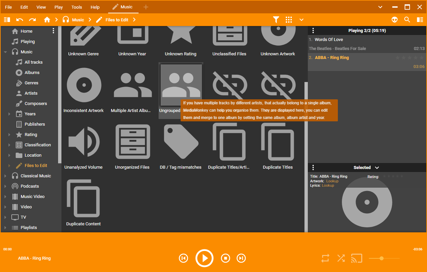Open the Duplicate Titles tile

point(277,147)
